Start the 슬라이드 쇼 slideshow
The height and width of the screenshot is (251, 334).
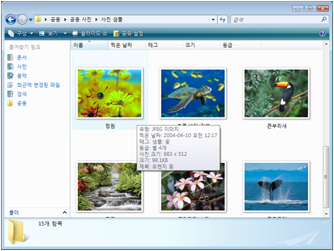click(x=90, y=34)
